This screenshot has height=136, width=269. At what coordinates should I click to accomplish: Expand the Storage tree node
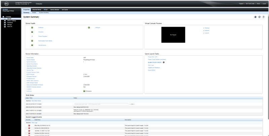click(x=5, y=25)
